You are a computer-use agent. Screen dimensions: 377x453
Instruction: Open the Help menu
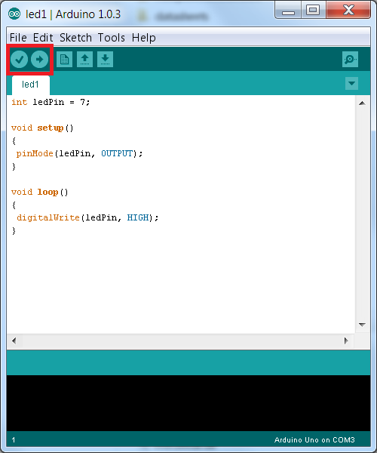(x=144, y=38)
